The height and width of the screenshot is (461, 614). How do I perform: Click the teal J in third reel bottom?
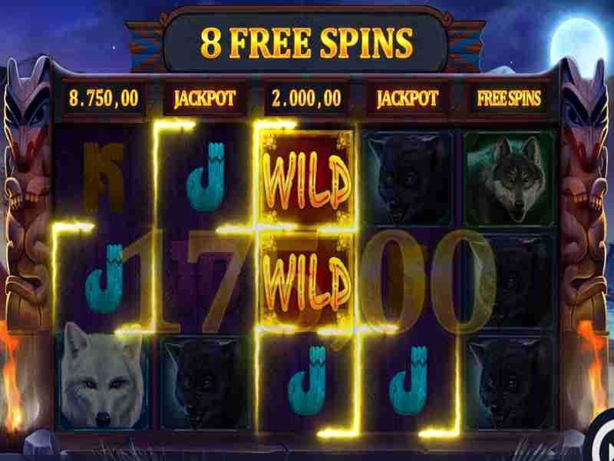point(307,380)
